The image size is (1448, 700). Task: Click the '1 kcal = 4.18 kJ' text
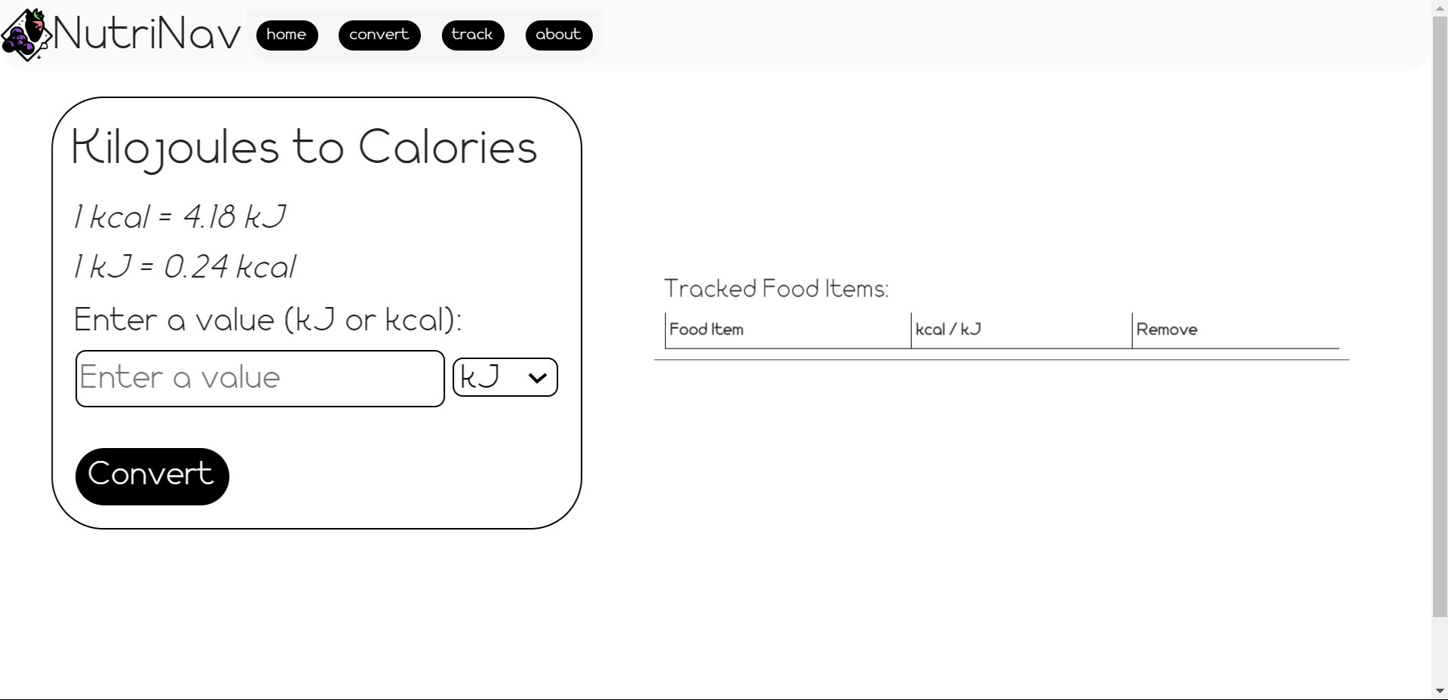tap(180, 217)
